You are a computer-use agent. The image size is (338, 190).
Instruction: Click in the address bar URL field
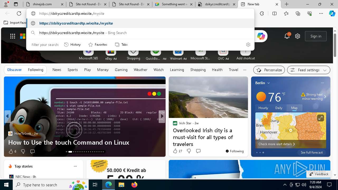pos(140,13)
